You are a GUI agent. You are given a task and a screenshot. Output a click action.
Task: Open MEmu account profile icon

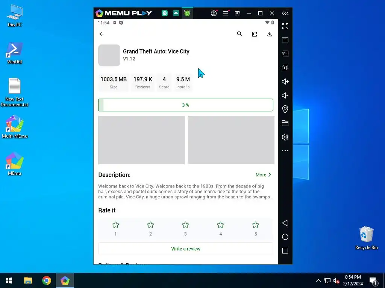(214, 13)
